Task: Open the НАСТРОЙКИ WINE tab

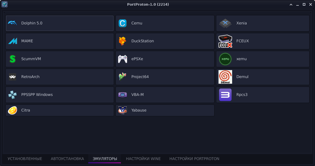Action: point(143,159)
